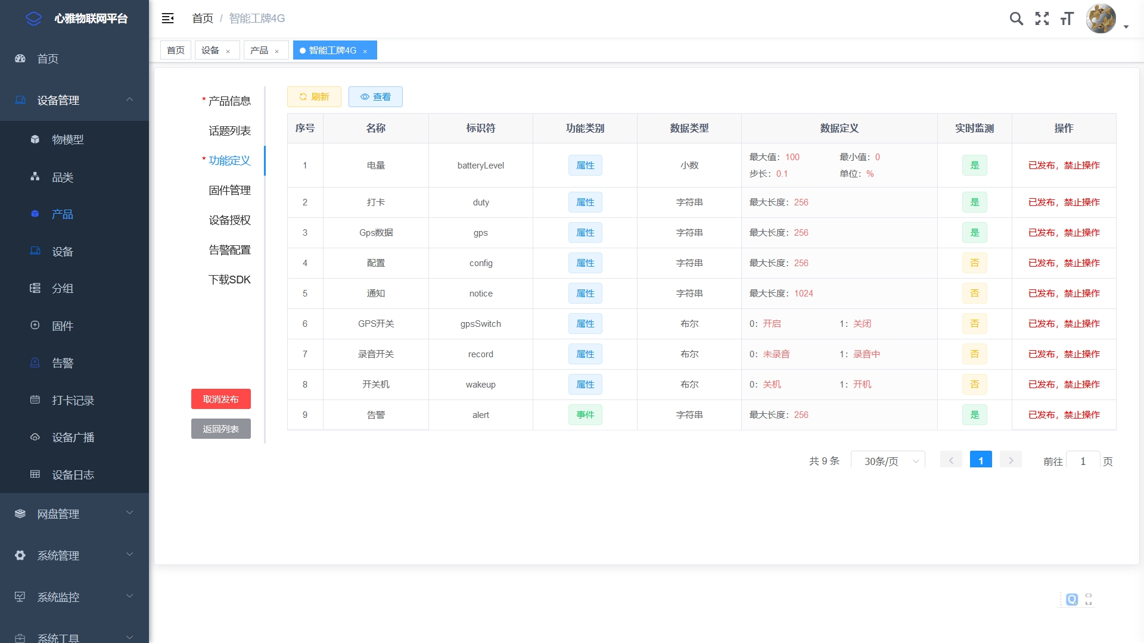Image resolution: width=1144 pixels, height=643 pixels.
Task: Select 固件管理 in the product menu
Action: pos(229,191)
